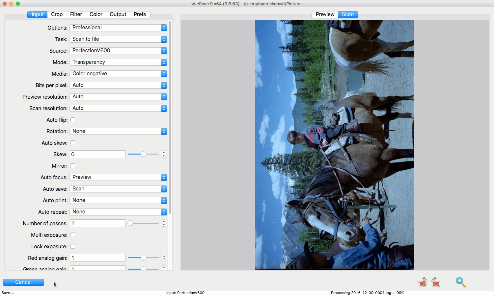
Task: Check the Mirror option
Action: [73, 166]
